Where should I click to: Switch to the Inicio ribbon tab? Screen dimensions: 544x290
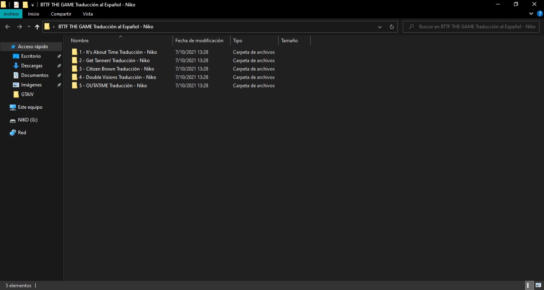(34, 14)
